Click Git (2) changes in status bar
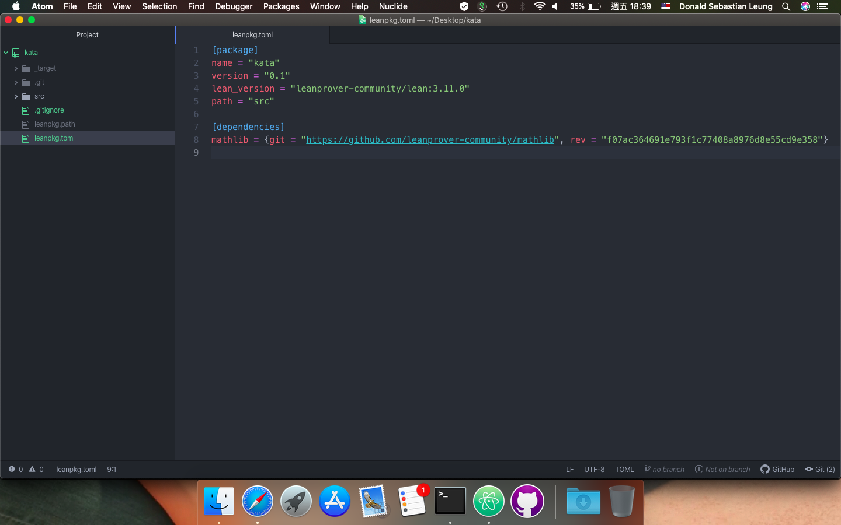This screenshot has height=525, width=841. pos(820,469)
